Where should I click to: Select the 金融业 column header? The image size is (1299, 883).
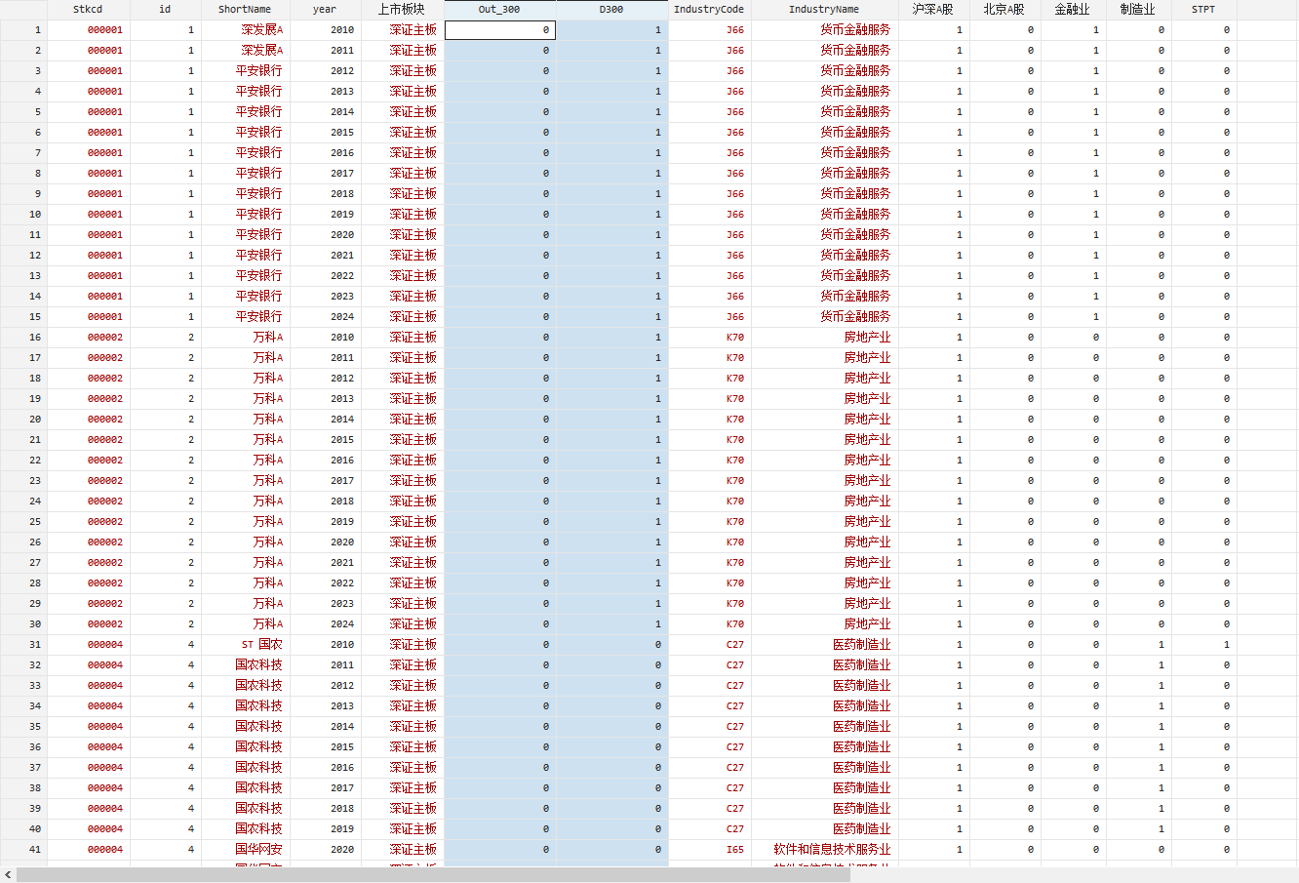pos(1072,10)
